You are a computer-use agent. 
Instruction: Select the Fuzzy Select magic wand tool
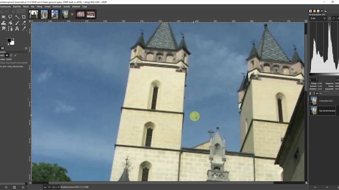[x=17, y=17]
